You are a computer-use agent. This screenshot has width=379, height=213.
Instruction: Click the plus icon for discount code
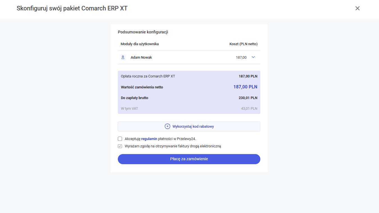(167, 127)
